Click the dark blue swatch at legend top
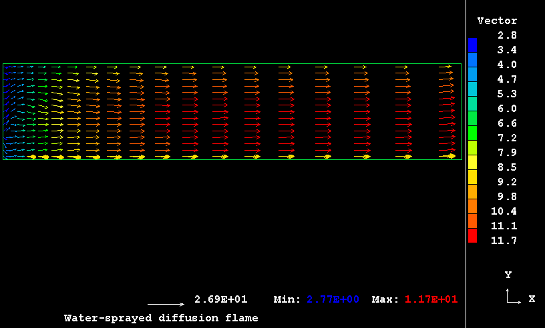545x328 pixels. [x=472, y=45]
